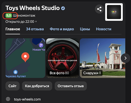Click the globe icon beside website
Viewport: 131px width, 103px height.
click(x=8, y=99)
